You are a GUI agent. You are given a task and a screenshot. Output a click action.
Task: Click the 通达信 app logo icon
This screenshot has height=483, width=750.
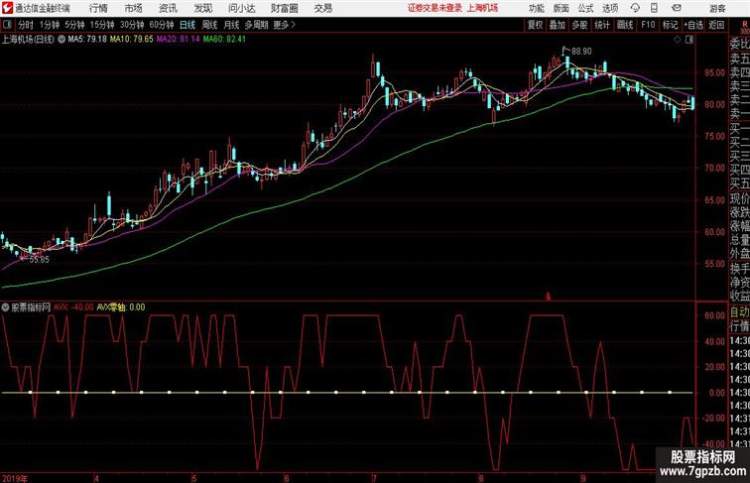tap(7, 8)
